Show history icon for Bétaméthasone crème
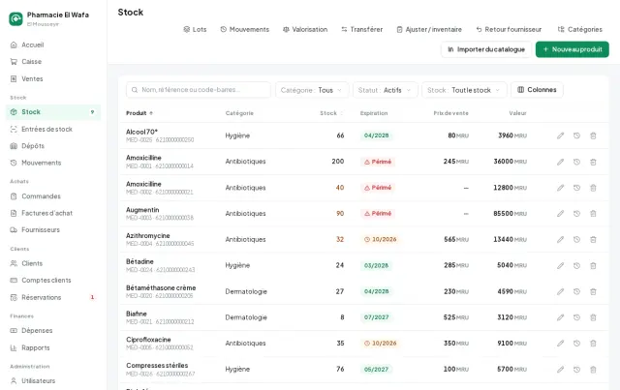 [x=577, y=291]
